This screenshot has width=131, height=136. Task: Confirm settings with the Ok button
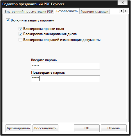tap(87, 128)
